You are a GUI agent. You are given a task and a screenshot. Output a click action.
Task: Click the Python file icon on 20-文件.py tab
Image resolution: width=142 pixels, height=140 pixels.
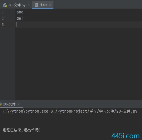5,5
